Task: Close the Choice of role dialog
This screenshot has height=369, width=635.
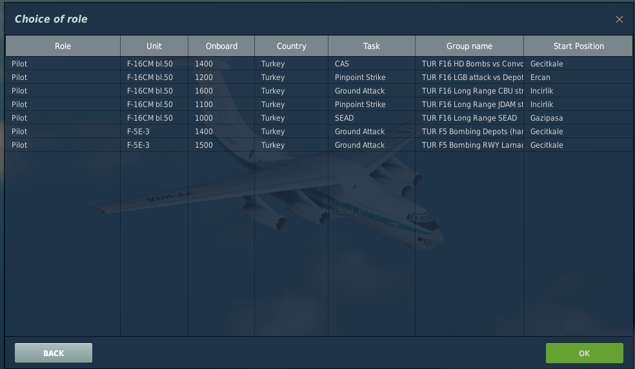Action: click(x=619, y=19)
